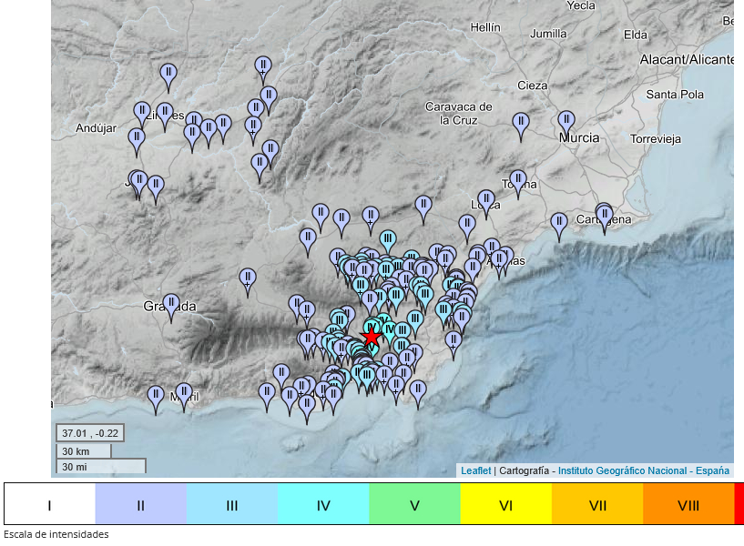Select the intensity II marker above Murcia
The height and width of the screenshot is (546, 744).
coord(566,121)
